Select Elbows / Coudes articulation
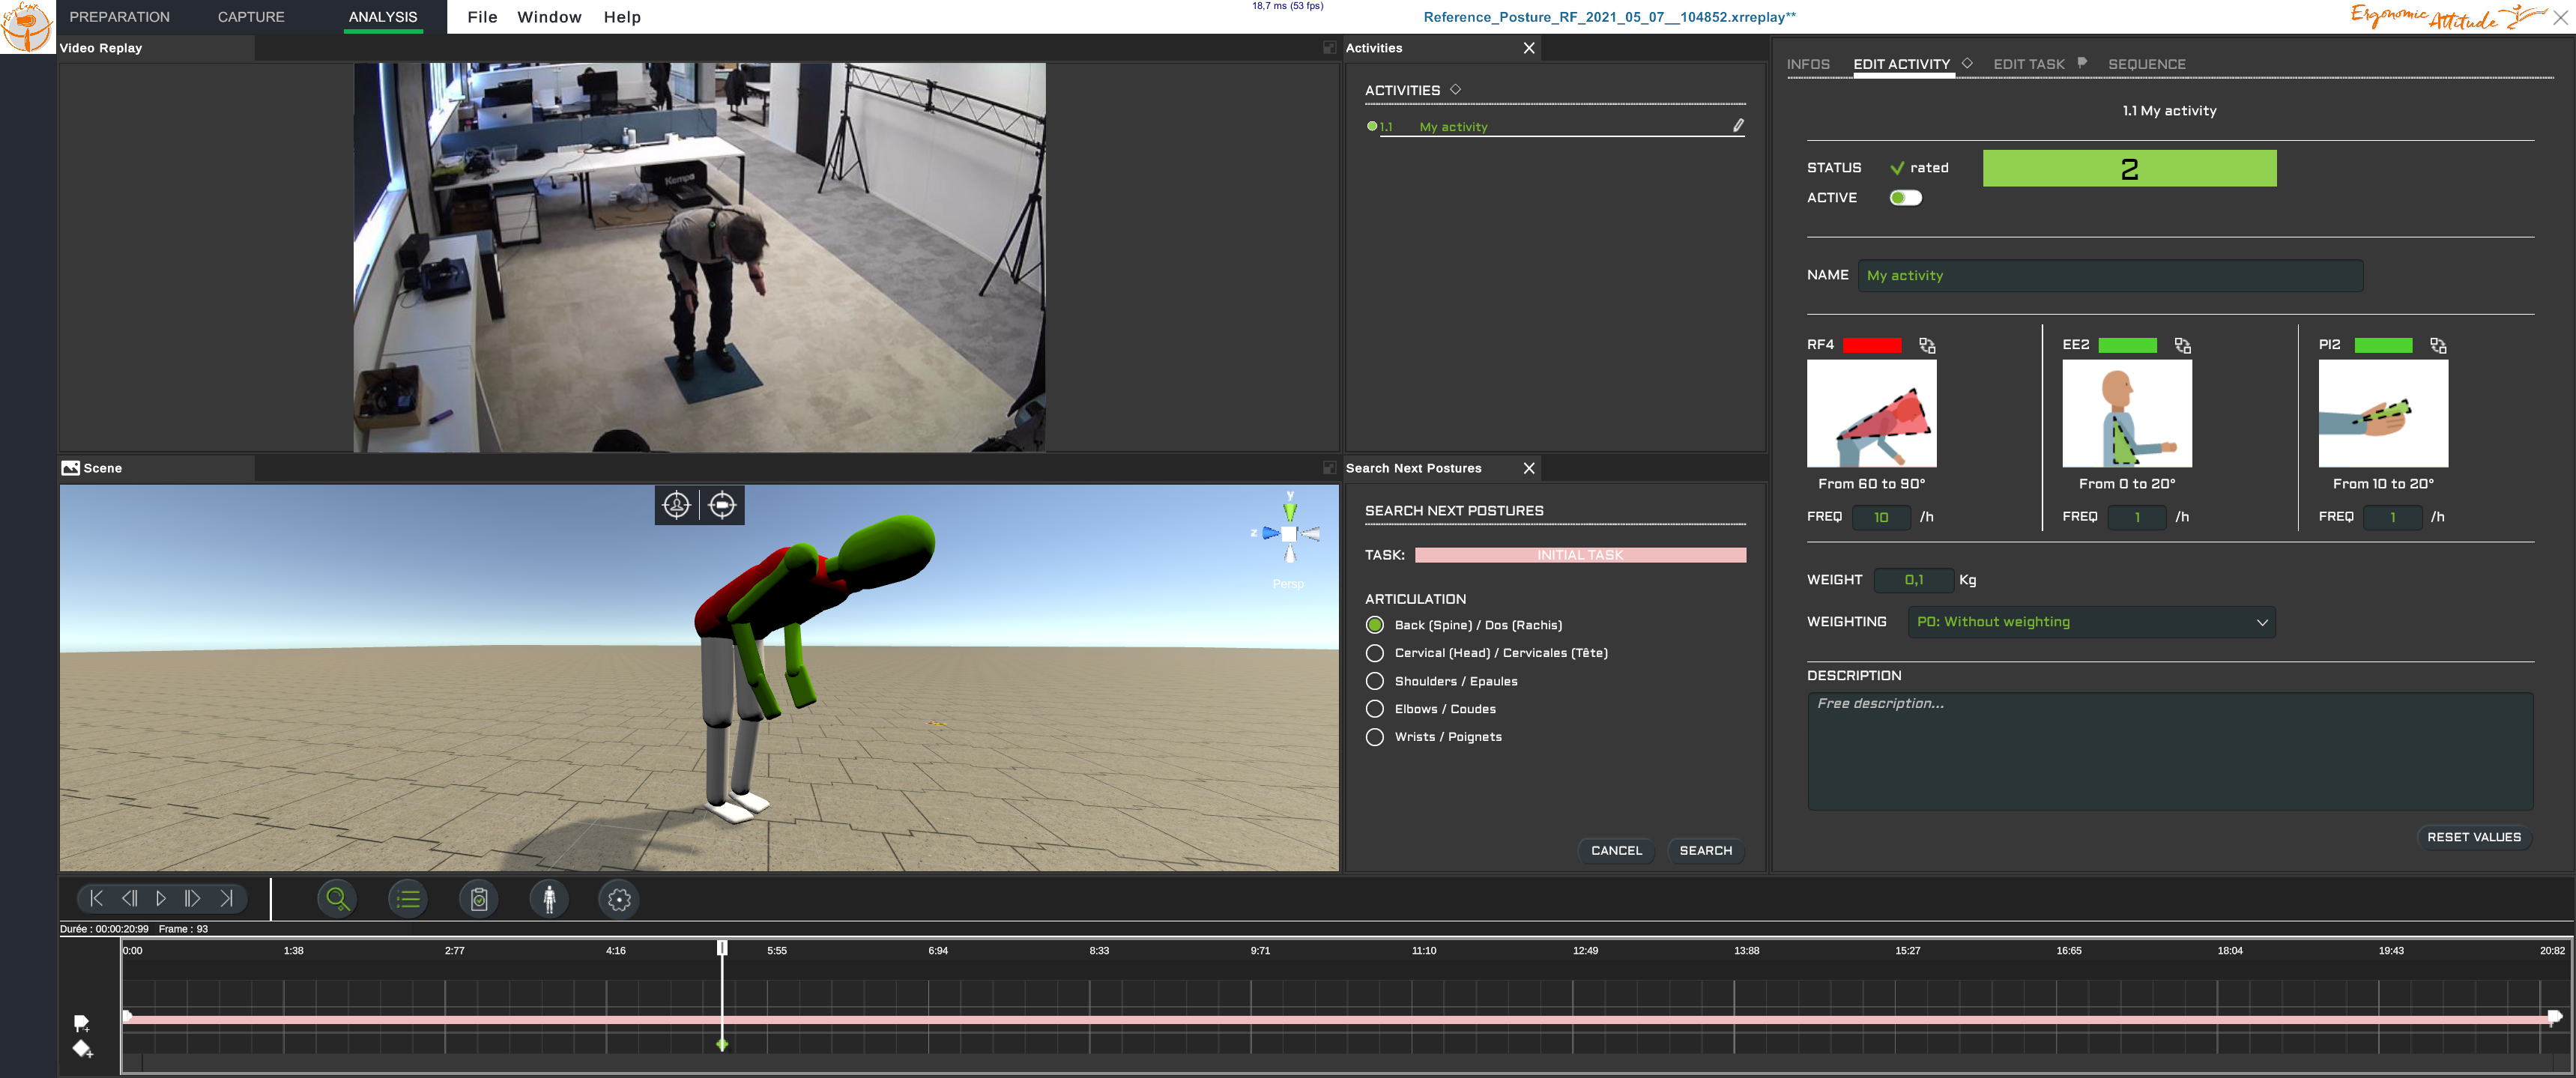Screen dimensions: 2576x1078 (x=1375, y=709)
